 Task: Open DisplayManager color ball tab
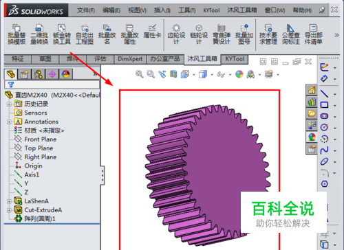[x=66, y=74]
